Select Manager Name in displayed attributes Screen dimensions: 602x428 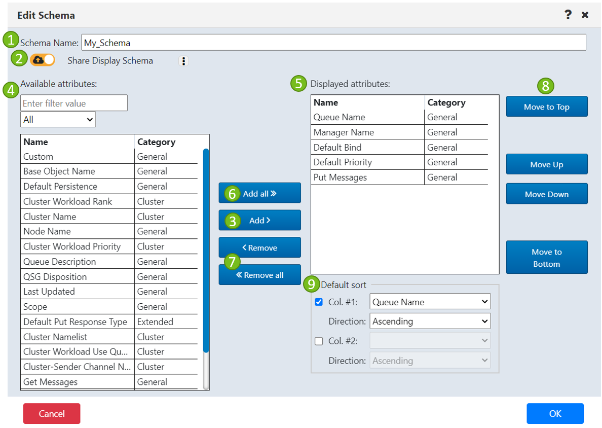point(399,132)
